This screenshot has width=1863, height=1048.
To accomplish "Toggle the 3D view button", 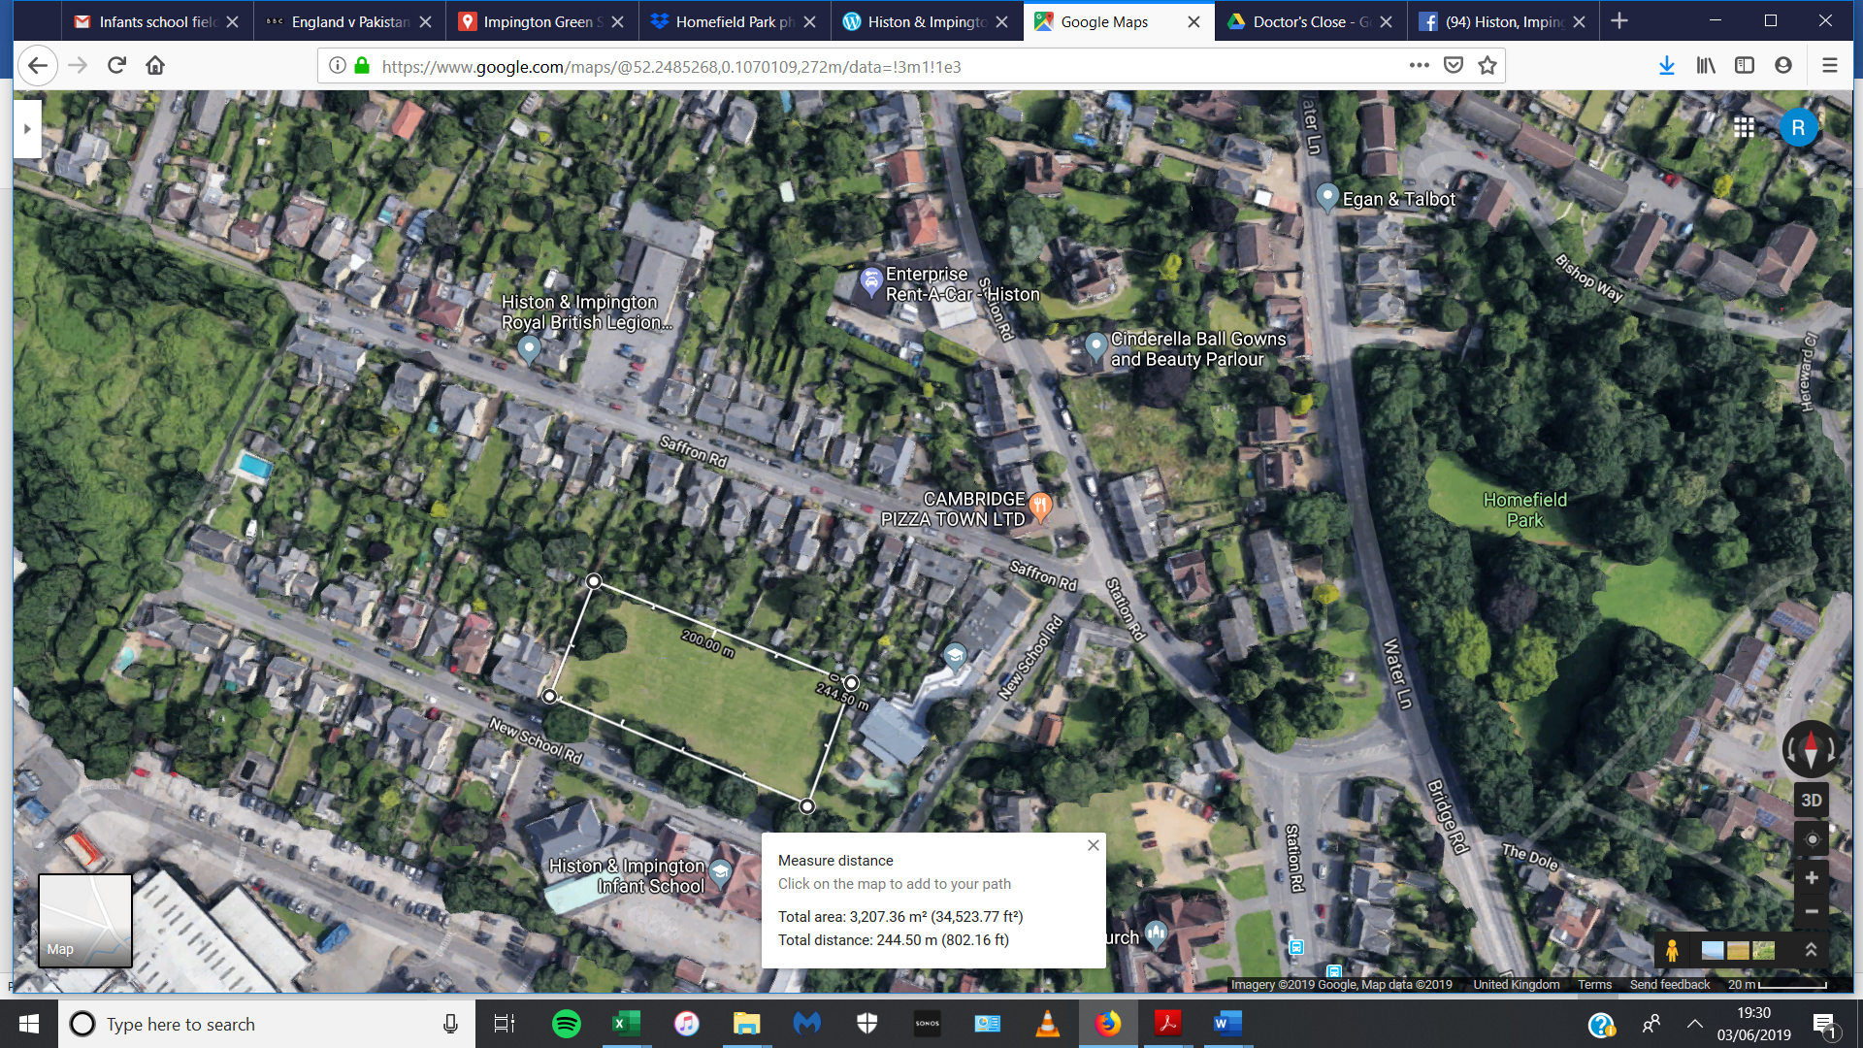I will 1811,801.
